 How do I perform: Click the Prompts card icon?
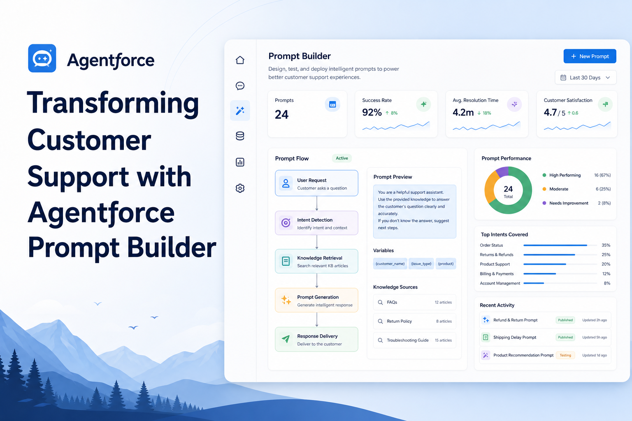point(332,104)
